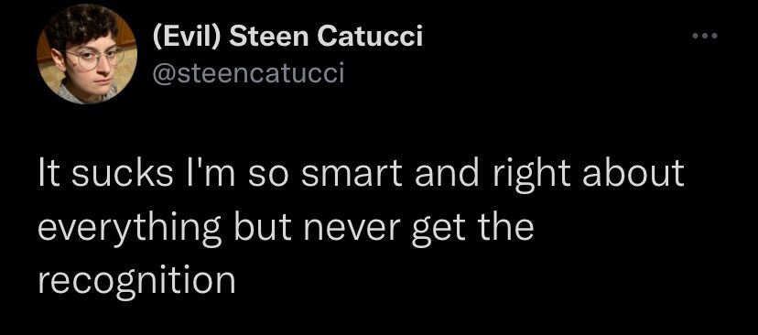Click the word "but" in second line
The height and width of the screenshot is (335, 758).
[x=263, y=226]
